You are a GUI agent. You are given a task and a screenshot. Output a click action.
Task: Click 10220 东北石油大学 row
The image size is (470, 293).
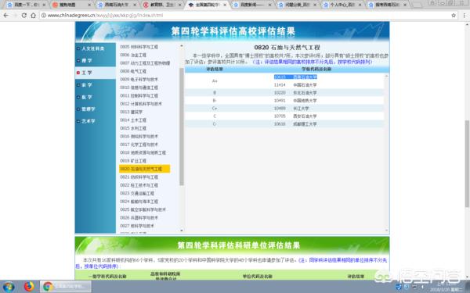[x=284, y=93]
